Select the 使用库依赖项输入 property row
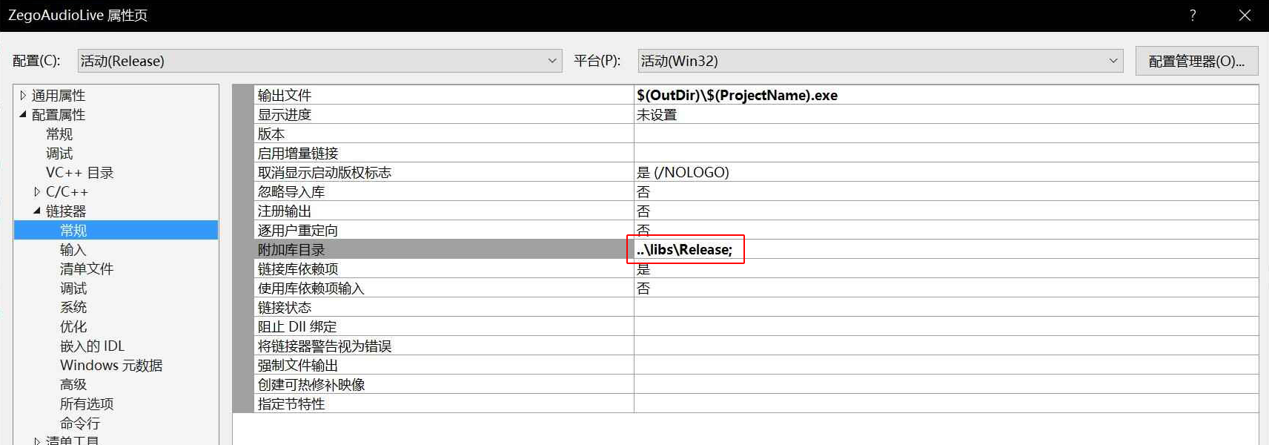Screen dimensions: 1269x445 pos(756,288)
